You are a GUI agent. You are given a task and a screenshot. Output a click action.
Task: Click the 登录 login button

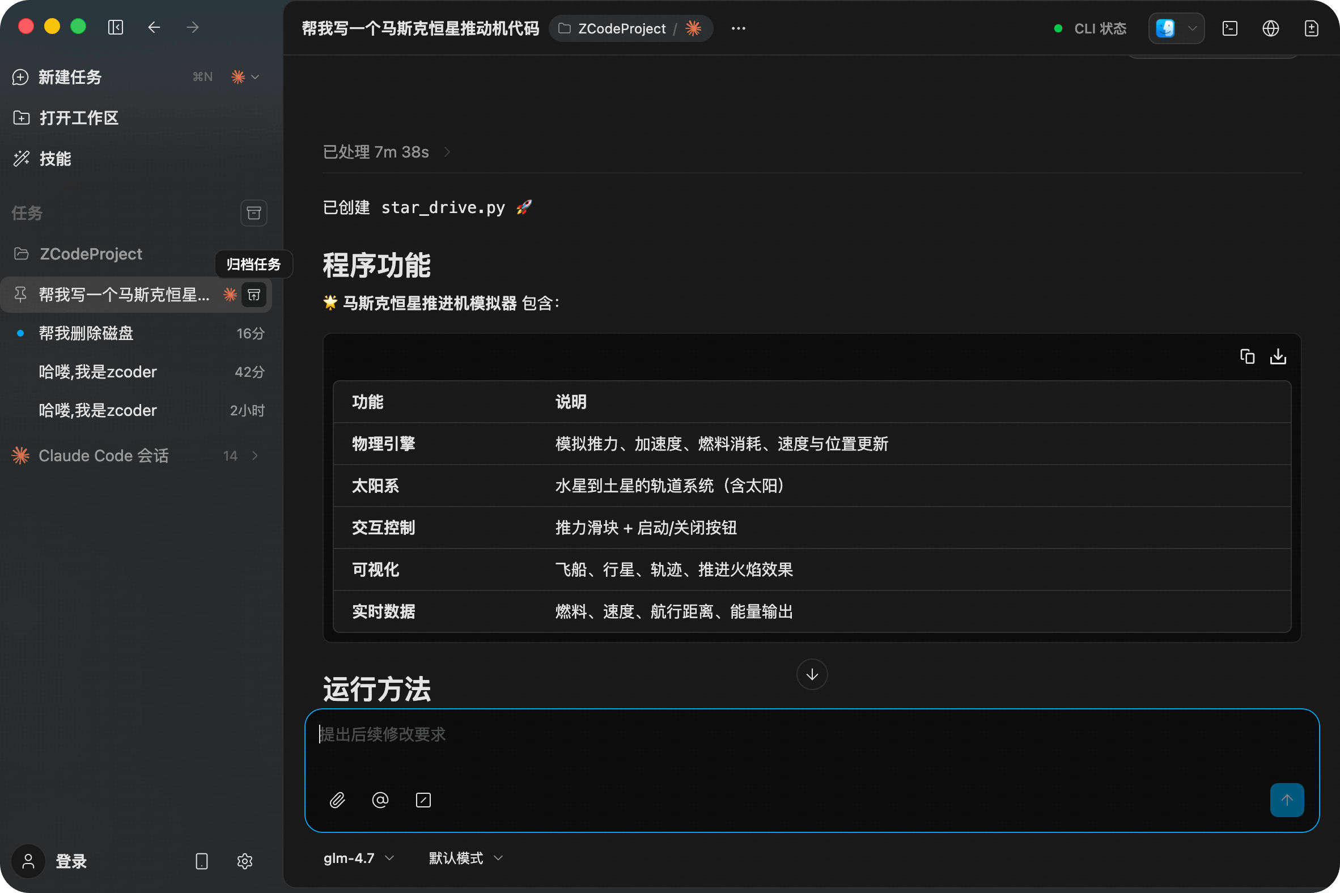point(71,861)
